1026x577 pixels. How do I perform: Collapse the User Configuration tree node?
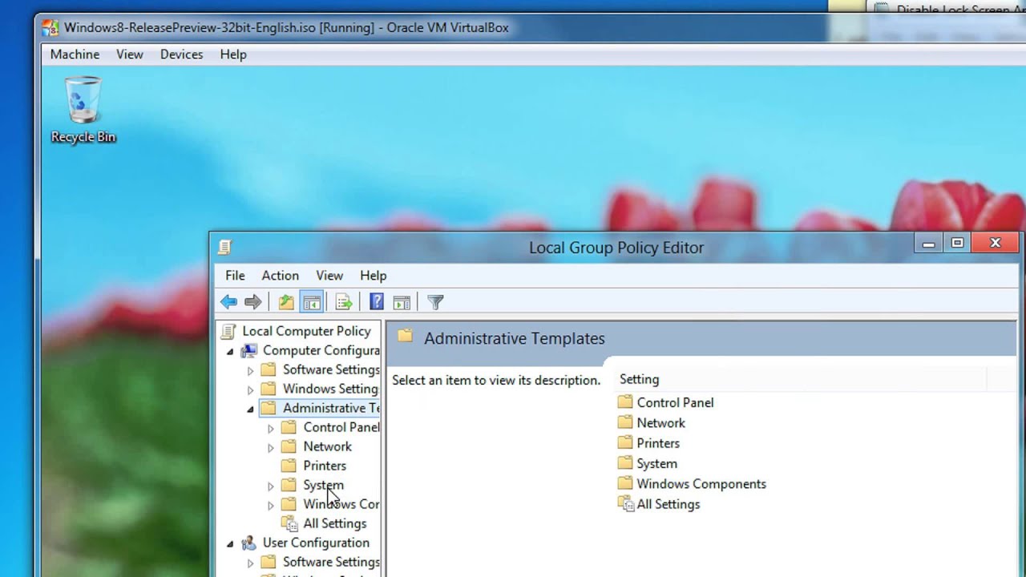[230, 543]
